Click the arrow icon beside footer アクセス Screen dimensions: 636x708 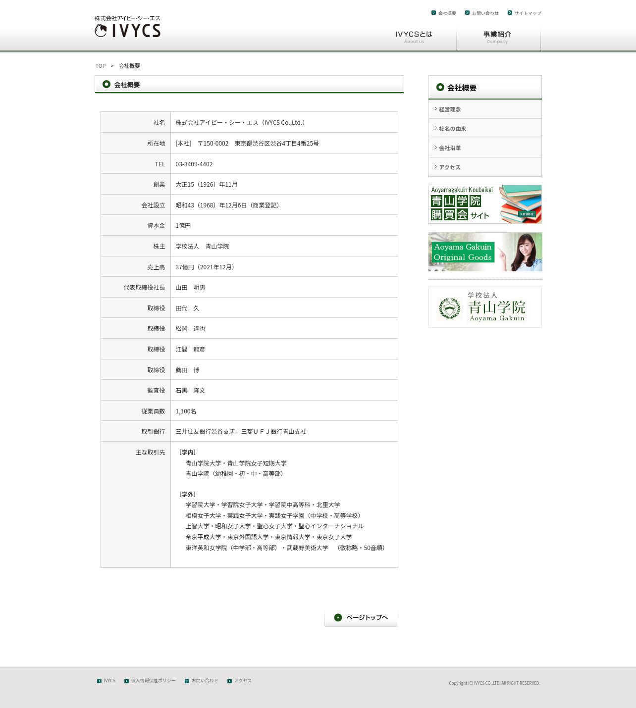pyautogui.click(x=229, y=681)
